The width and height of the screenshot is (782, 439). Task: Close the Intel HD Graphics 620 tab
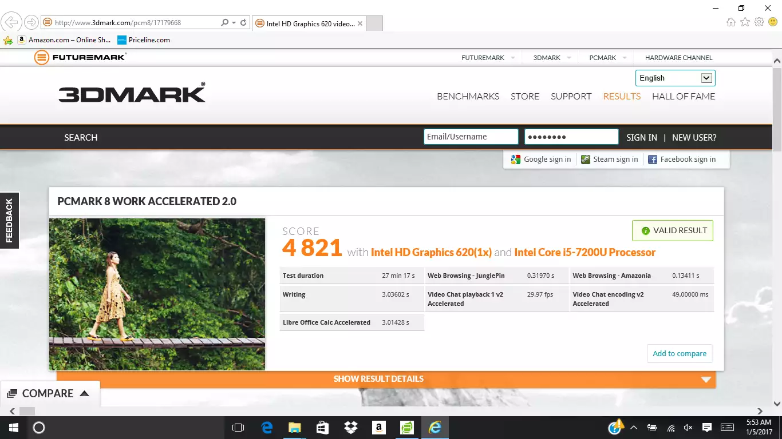(360, 23)
